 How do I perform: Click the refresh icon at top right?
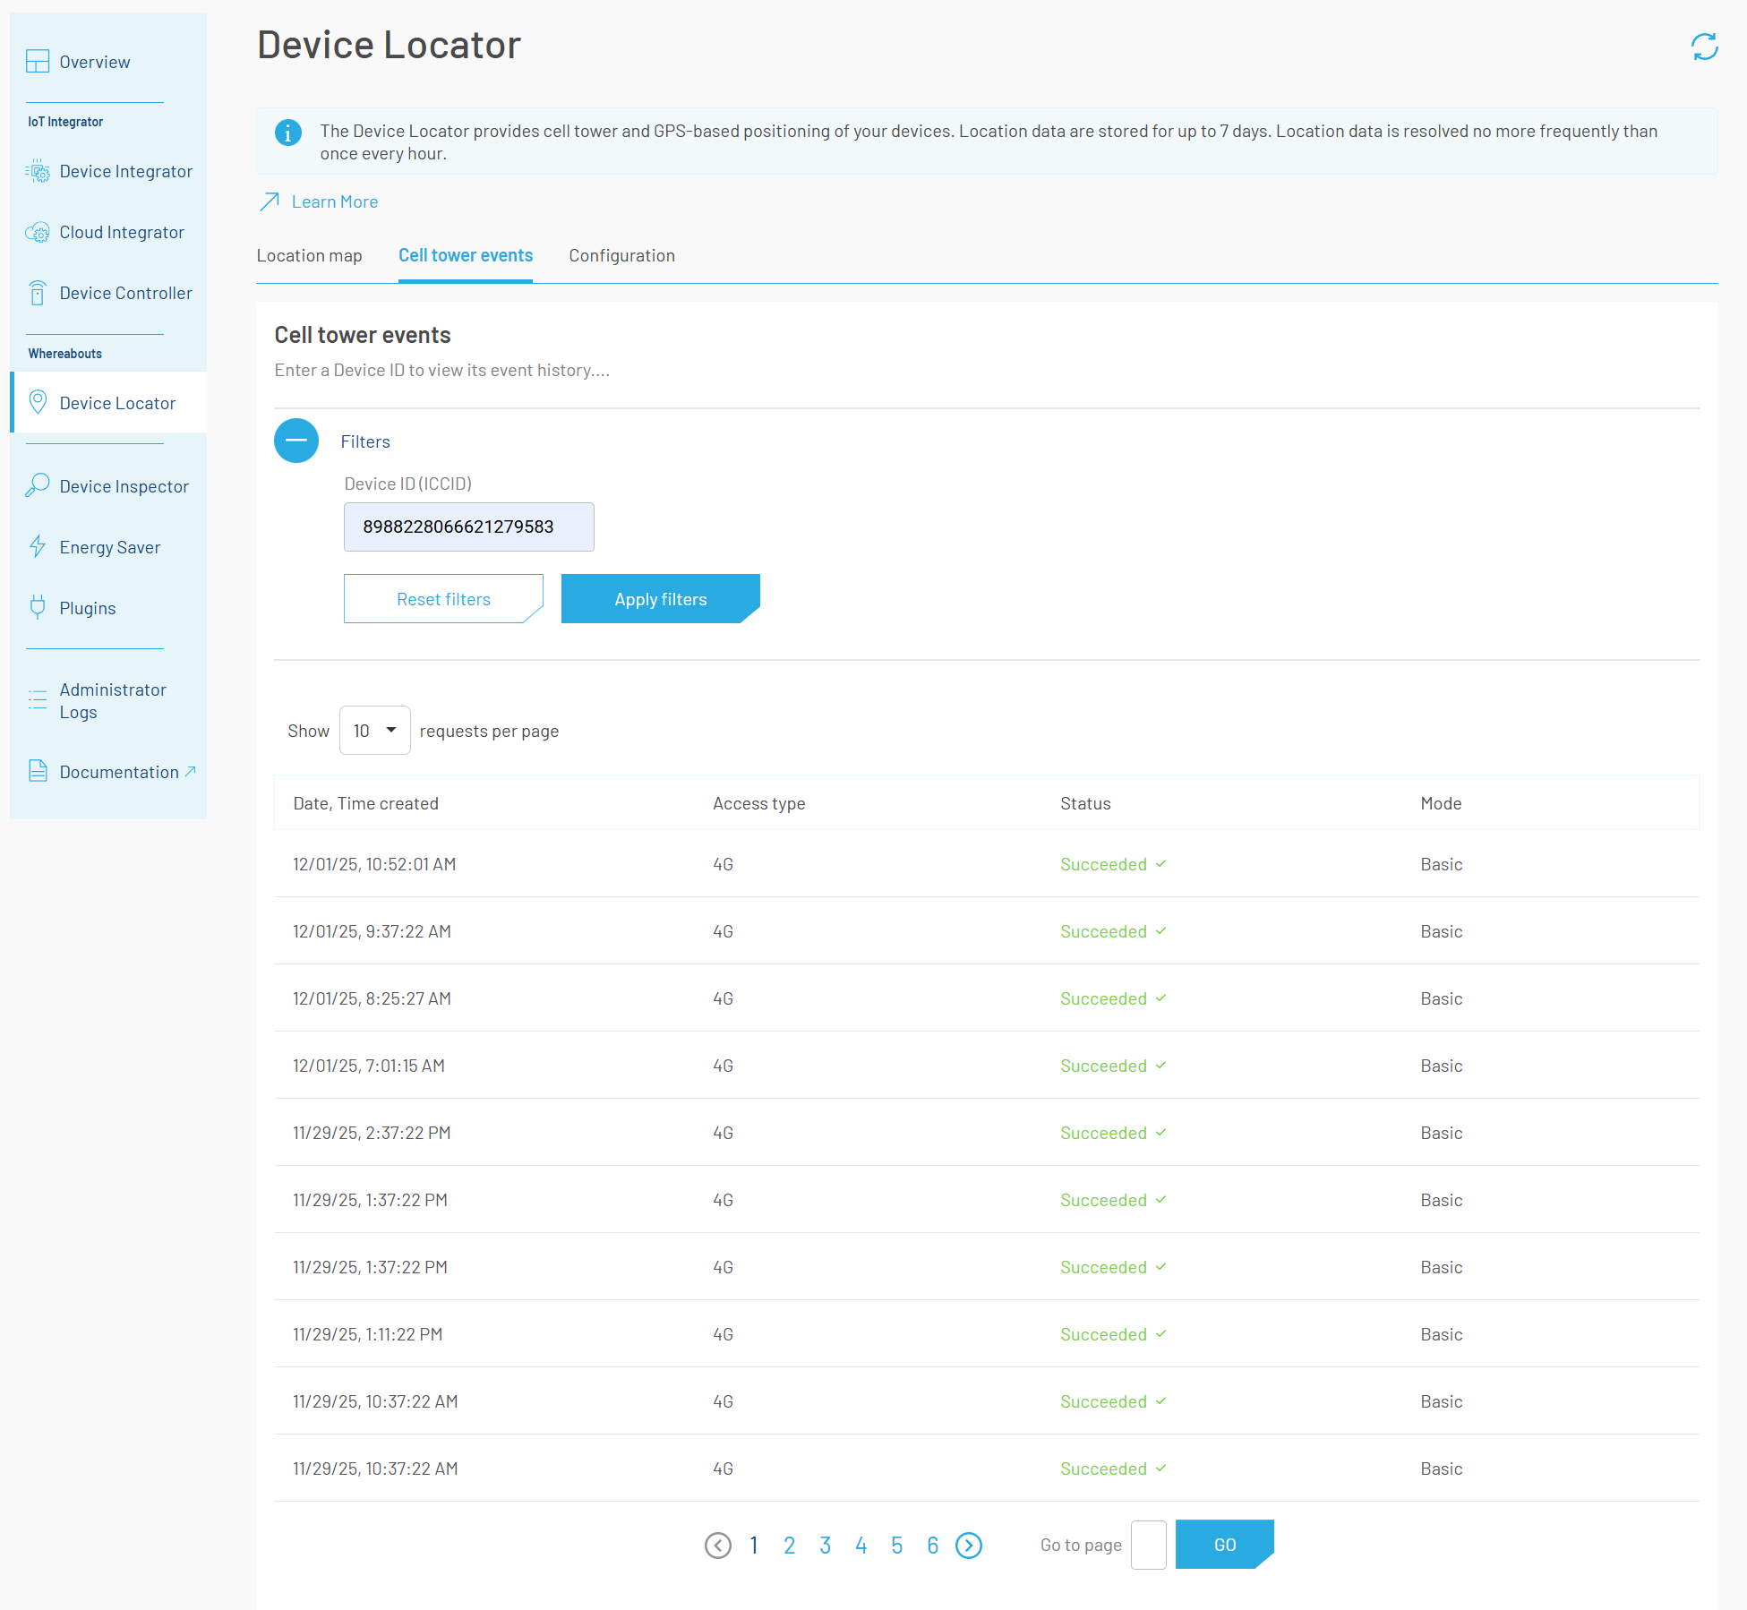1703,47
